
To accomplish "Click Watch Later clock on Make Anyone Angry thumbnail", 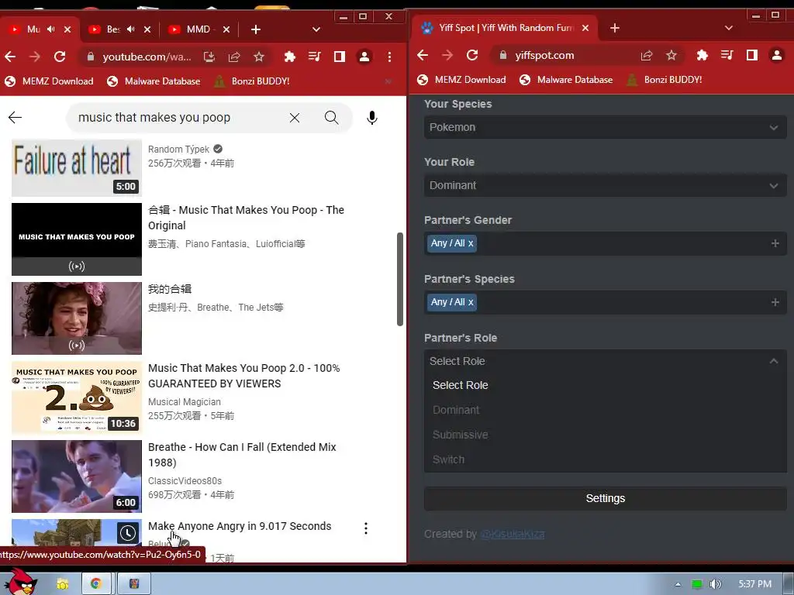I will coord(128,533).
